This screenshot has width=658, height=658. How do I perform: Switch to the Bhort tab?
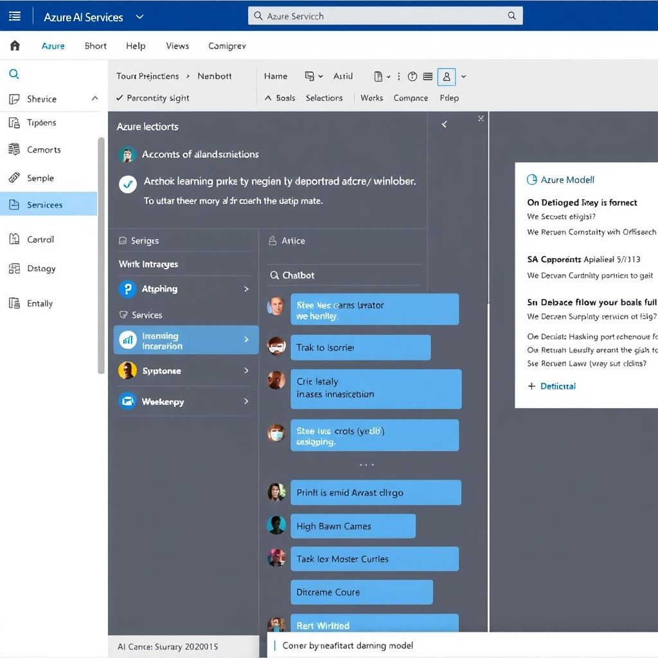pos(95,46)
